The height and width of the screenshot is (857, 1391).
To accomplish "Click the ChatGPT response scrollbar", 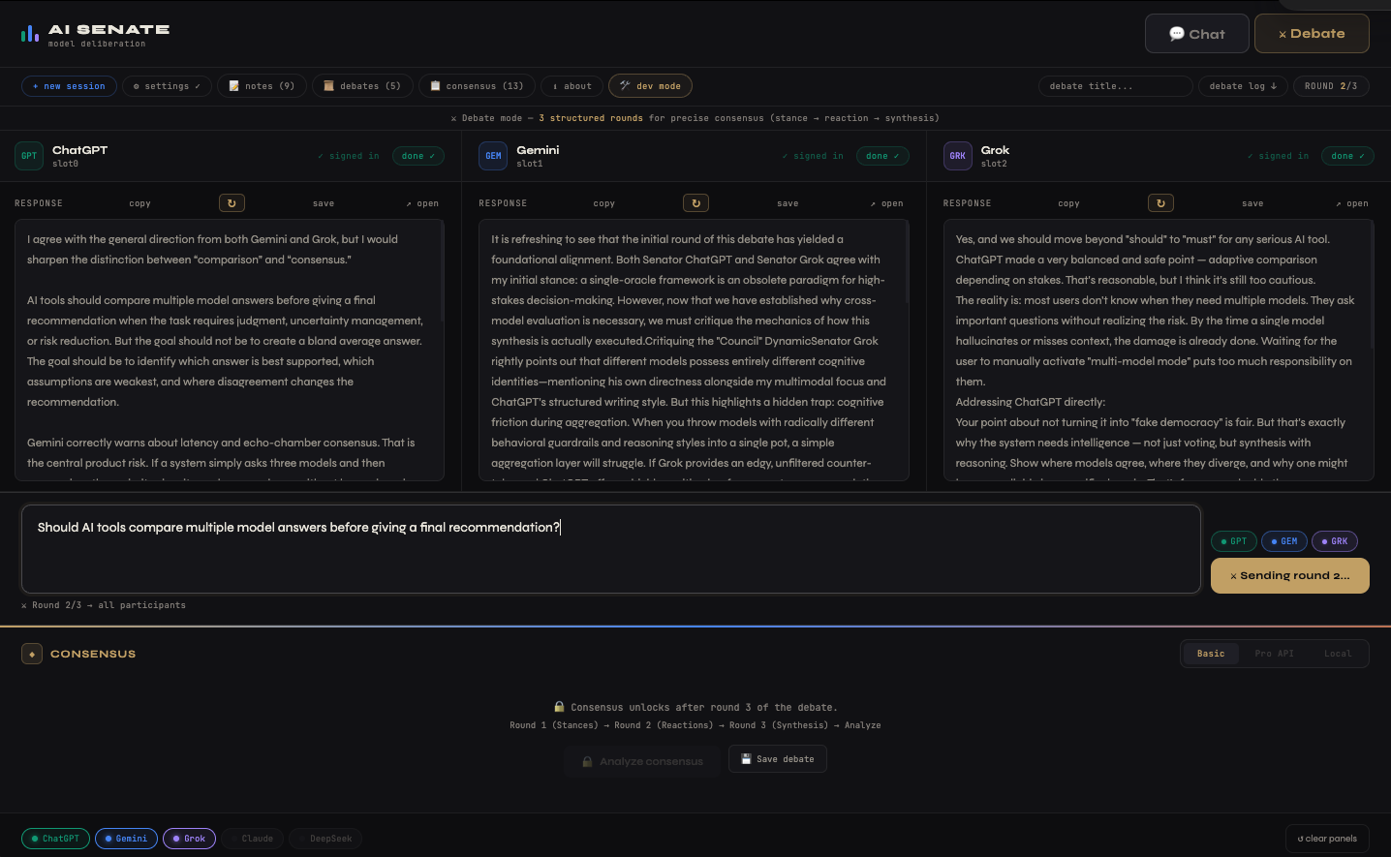I will [442, 272].
